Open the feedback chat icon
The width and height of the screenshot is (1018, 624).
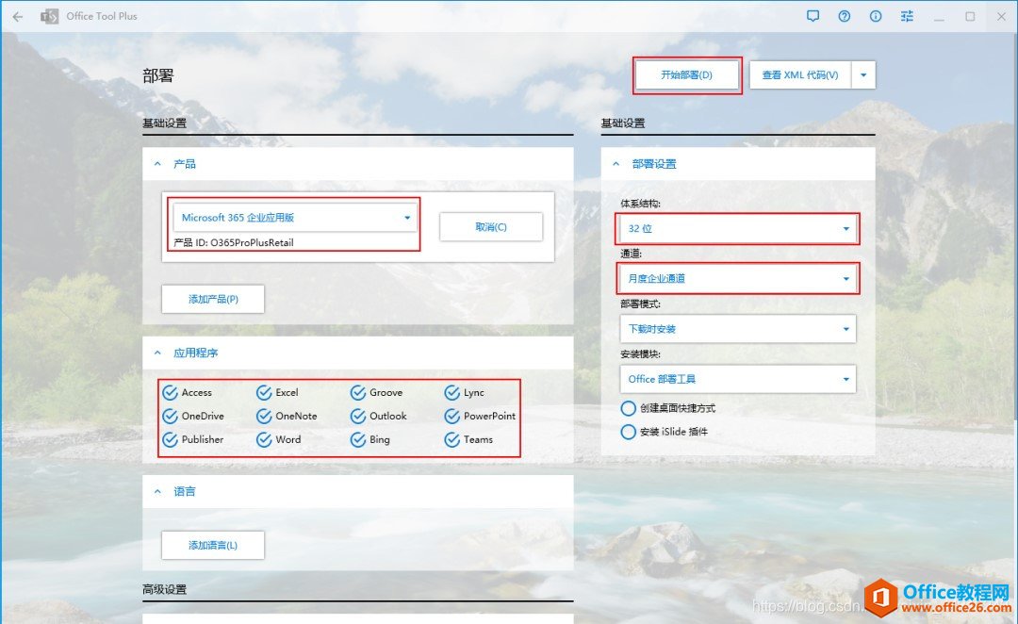tap(813, 16)
